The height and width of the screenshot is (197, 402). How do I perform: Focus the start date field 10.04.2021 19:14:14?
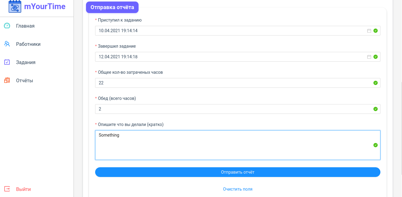(238, 31)
